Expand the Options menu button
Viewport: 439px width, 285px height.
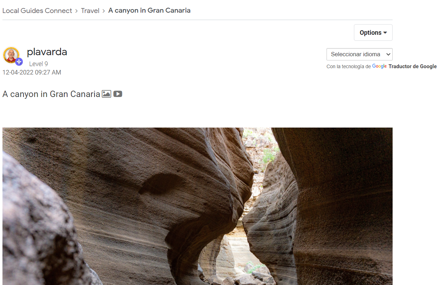(373, 33)
